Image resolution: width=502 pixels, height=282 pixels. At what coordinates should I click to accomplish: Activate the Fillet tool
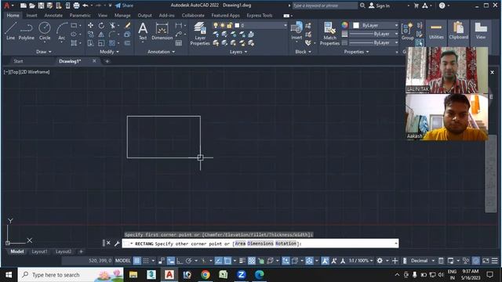(x=112, y=34)
